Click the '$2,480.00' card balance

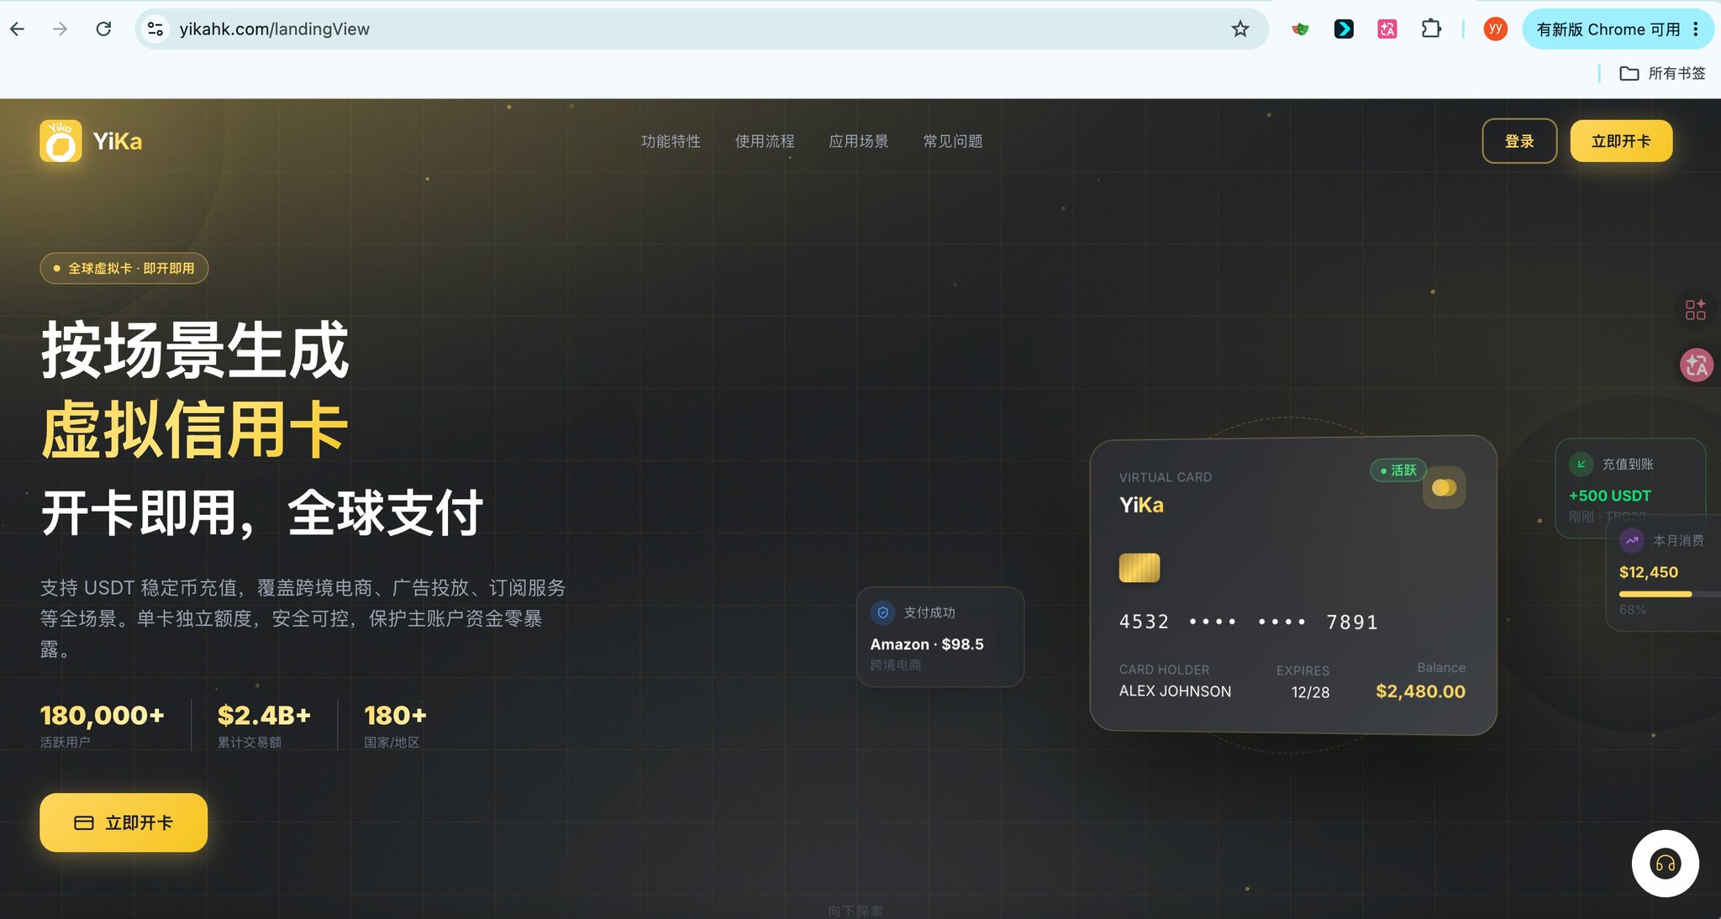[x=1420, y=691]
